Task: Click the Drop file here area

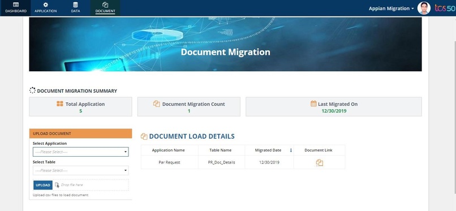Action: (x=91, y=185)
